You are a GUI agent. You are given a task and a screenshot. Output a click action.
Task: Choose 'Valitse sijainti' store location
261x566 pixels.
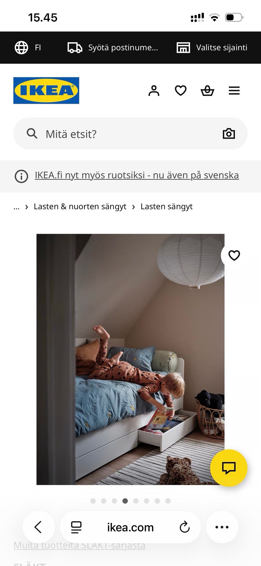click(x=212, y=47)
